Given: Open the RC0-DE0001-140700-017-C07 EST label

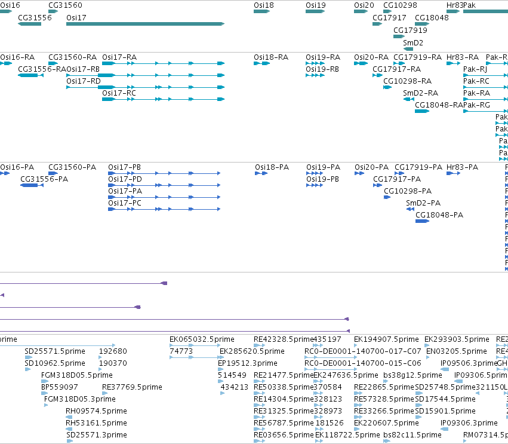Looking at the screenshot, I should [362, 351].
